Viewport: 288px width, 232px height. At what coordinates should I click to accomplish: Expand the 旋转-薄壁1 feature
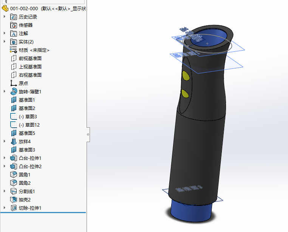click(5, 91)
